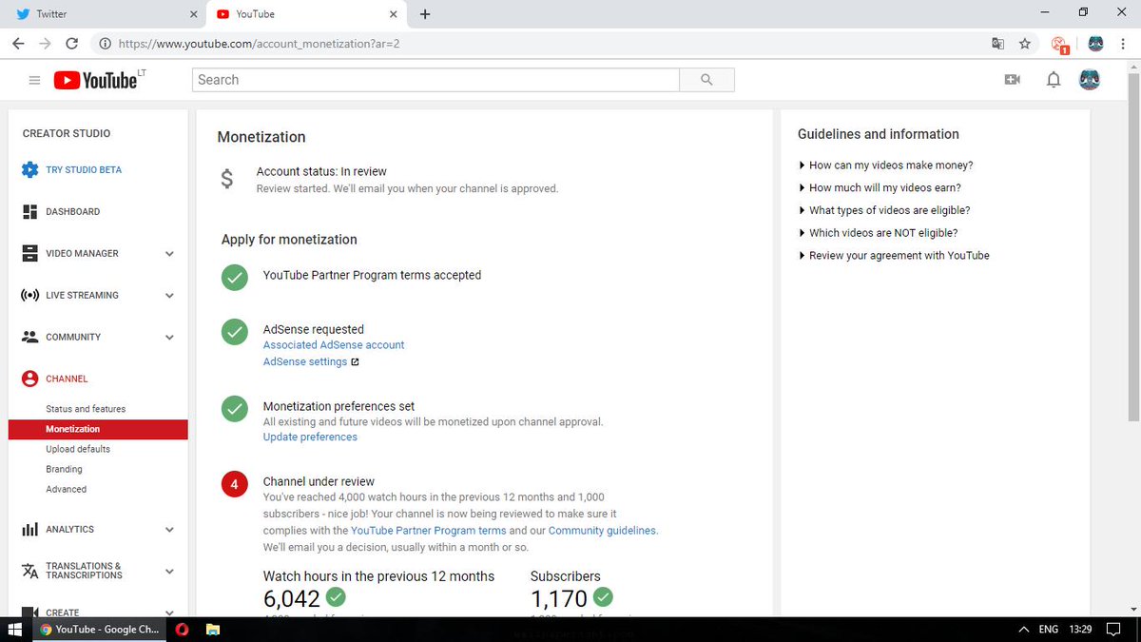Select Monetization in the sidebar
This screenshot has height=642, width=1141.
coord(98,429)
